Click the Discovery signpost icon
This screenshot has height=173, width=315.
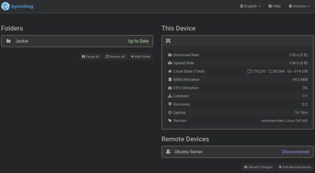(170, 104)
